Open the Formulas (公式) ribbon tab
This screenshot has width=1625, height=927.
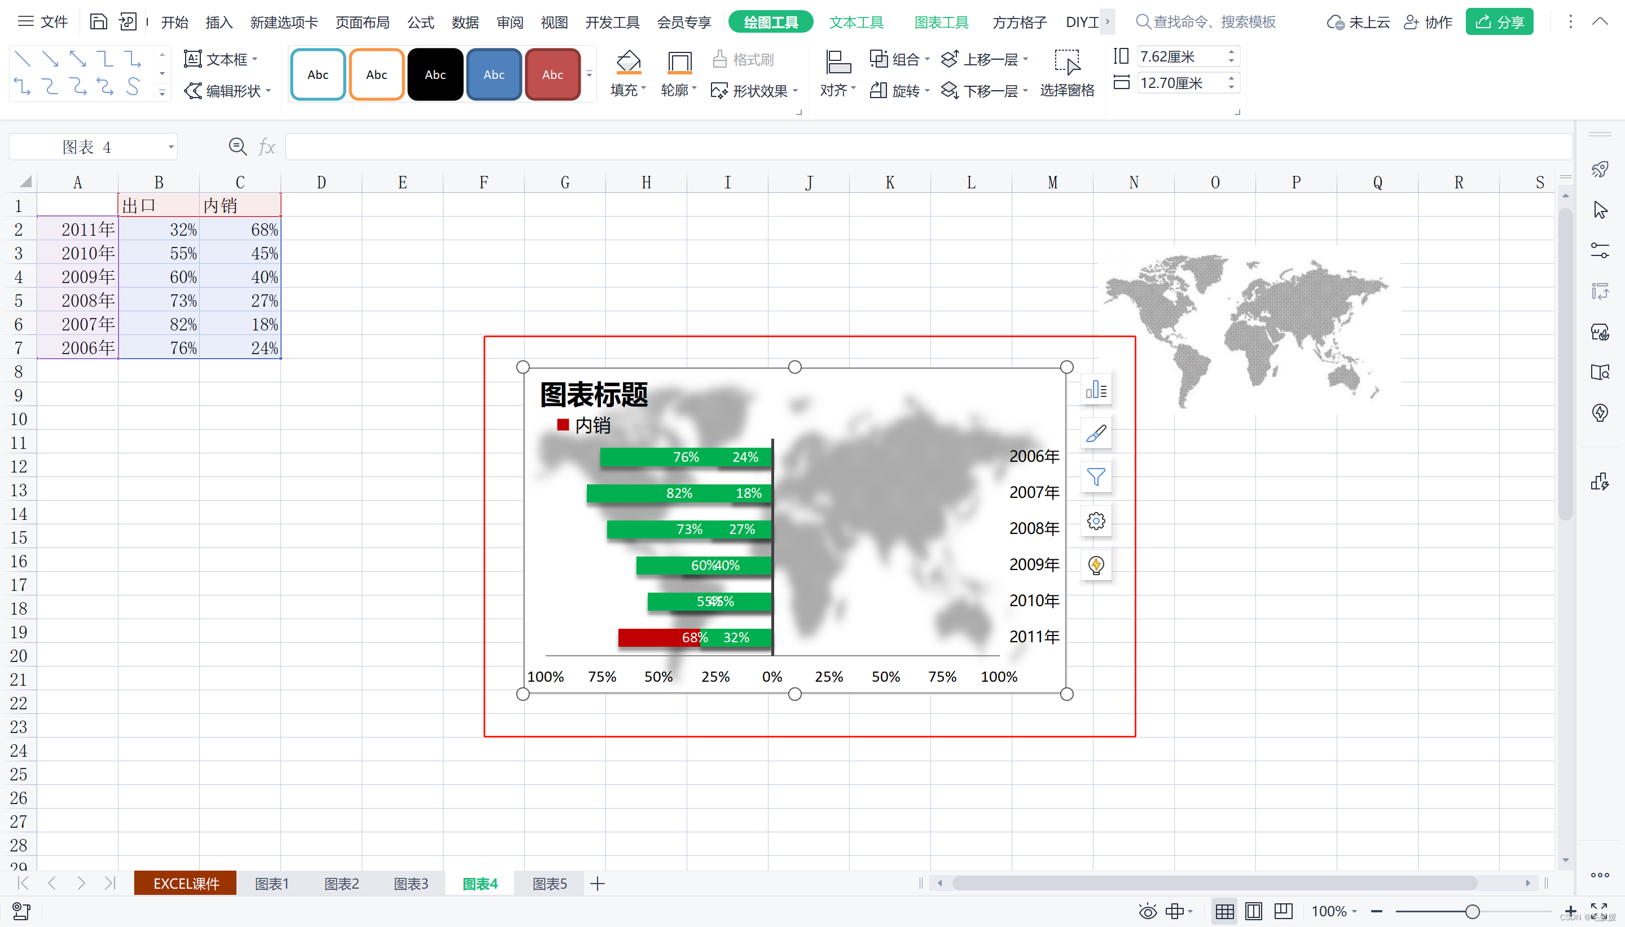(x=420, y=23)
